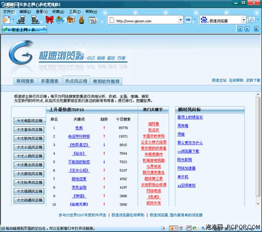Open the 《神话》 keyword link
Viewport: 262px width, 232px height.
click(79, 196)
